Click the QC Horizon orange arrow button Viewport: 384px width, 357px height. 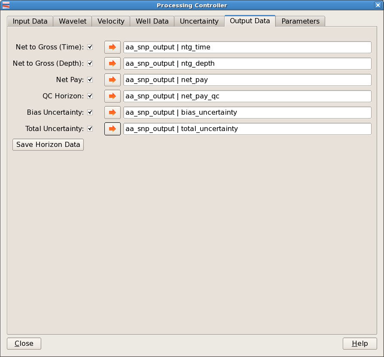[x=113, y=96]
